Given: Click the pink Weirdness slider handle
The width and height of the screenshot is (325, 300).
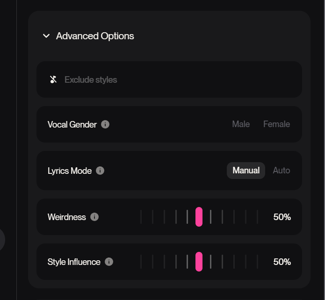Looking at the screenshot, I should 199,217.
